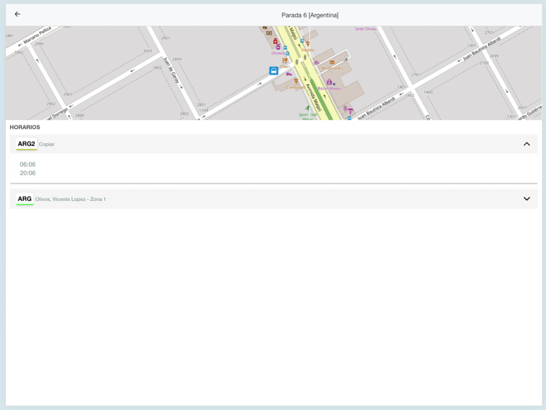
Task: Select the ARG route badge
Action: (25, 199)
